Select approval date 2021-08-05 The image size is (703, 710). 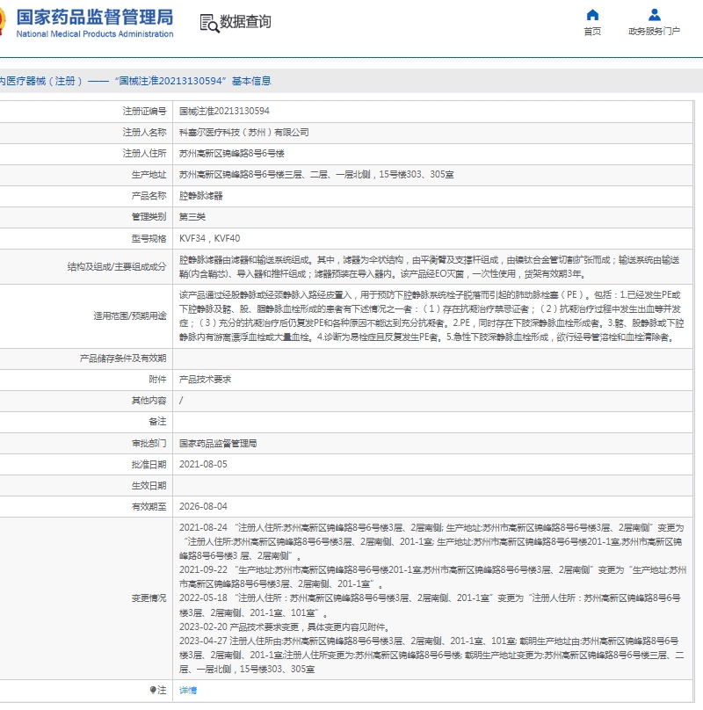pyautogui.click(x=203, y=464)
